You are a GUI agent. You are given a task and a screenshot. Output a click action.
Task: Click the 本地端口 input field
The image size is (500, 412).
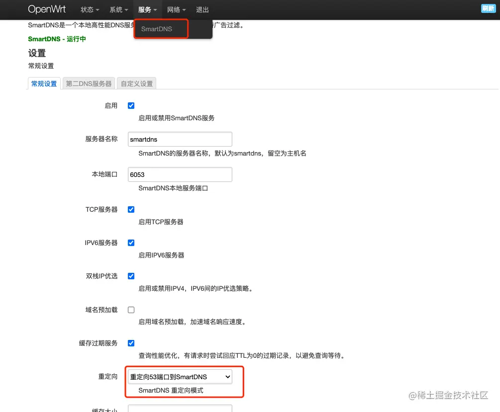pos(180,174)
